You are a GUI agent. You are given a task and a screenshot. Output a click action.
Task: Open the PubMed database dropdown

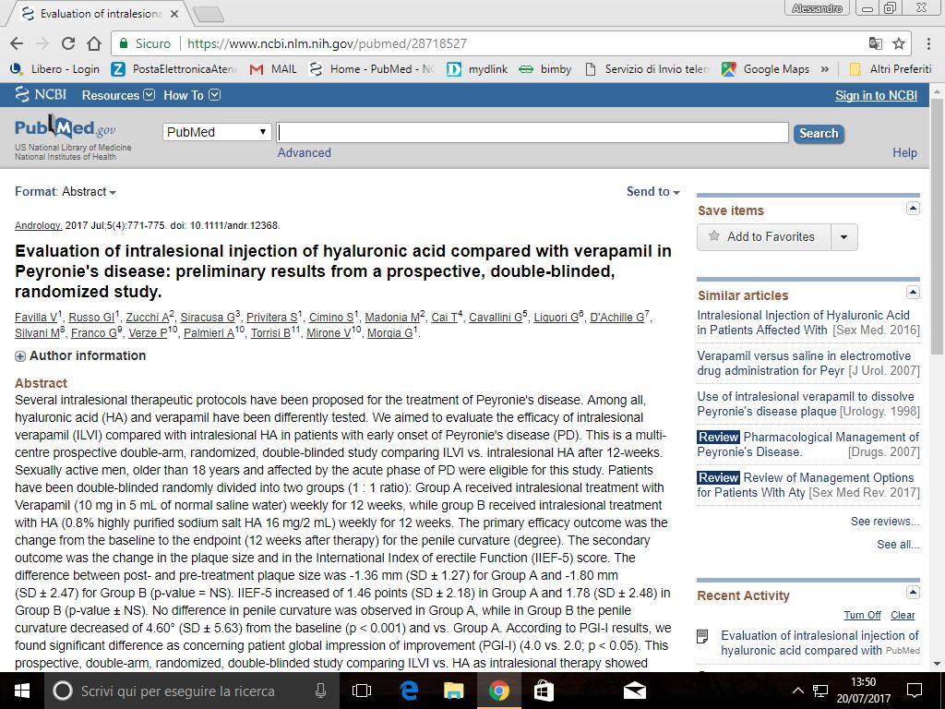(x=217, y=132)
